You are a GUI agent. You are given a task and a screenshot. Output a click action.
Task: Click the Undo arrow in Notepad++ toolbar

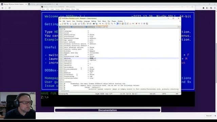(87, 24)
